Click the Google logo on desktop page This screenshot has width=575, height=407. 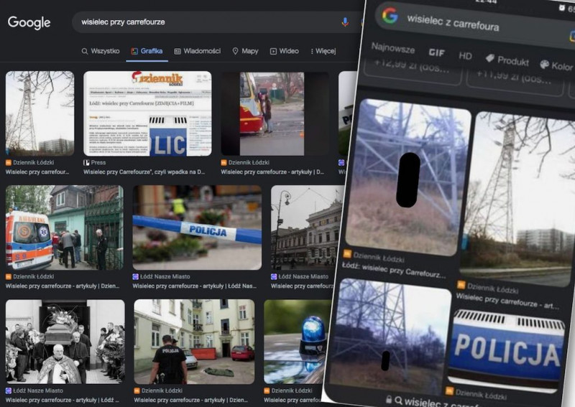[x=29, y=22]
